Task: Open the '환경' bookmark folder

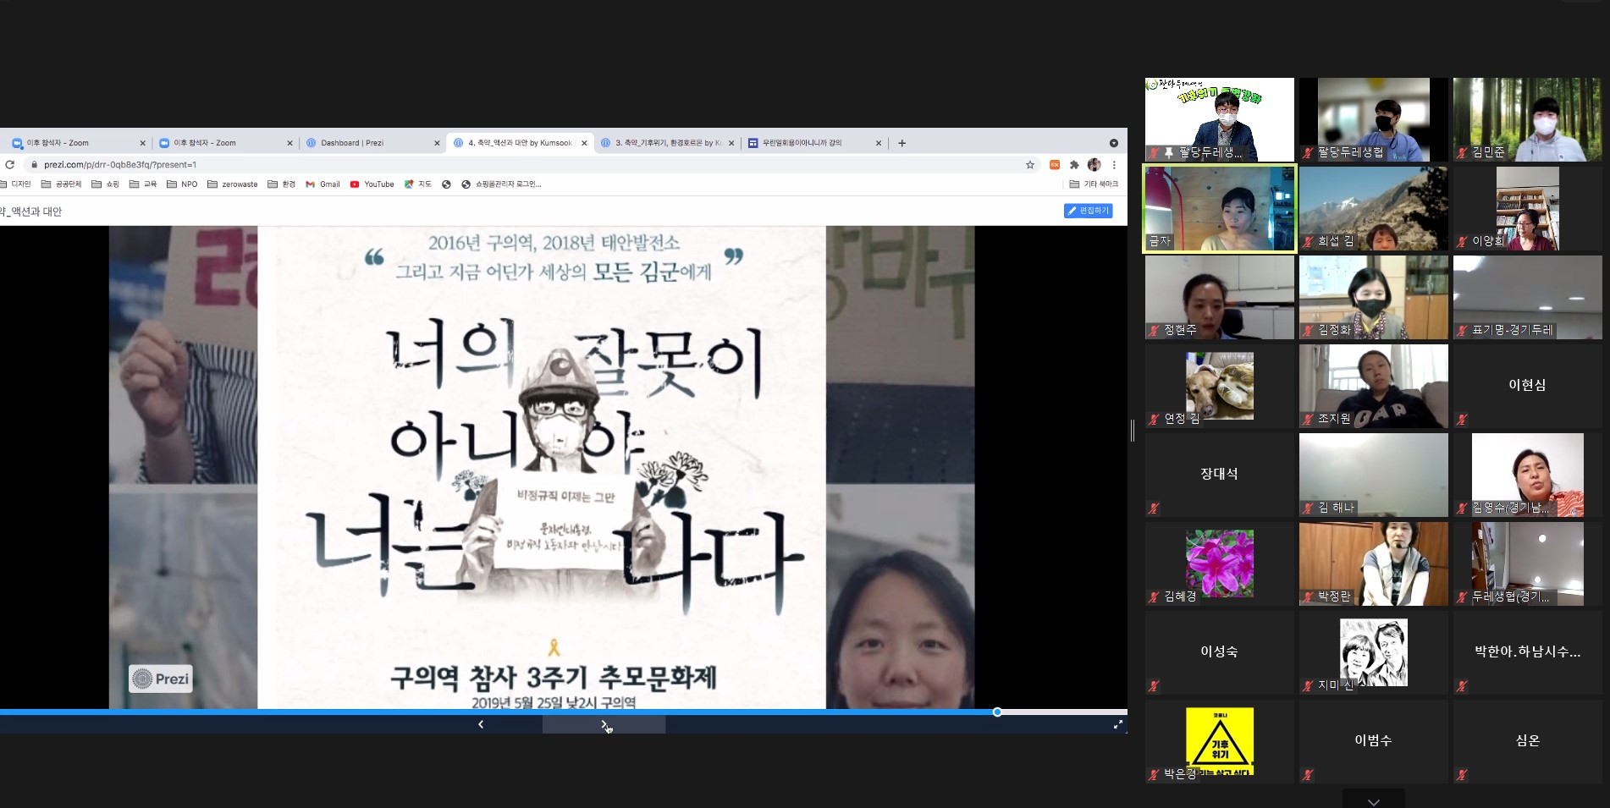Action: click(281, 184)
